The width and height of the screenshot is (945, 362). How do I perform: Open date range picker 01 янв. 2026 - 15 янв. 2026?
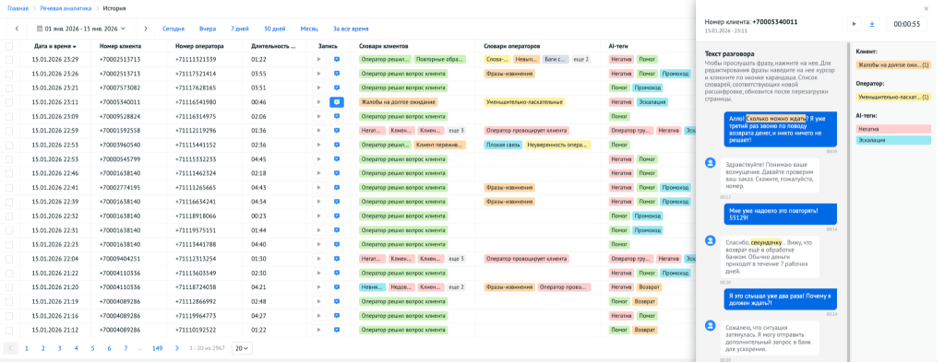[x=81, y=29]
